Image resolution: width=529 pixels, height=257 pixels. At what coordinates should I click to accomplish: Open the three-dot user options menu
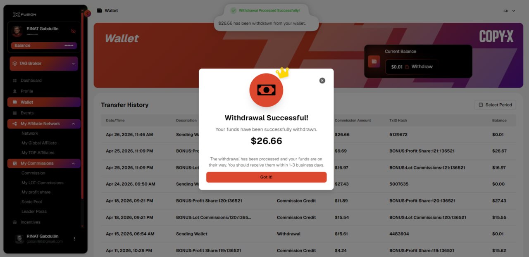(x=74, y=239)
